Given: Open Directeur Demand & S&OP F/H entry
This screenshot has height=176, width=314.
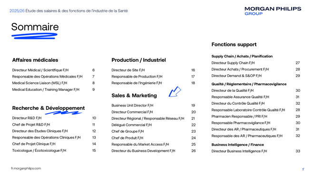Looking at the screenshot, I should pos(236,76).
